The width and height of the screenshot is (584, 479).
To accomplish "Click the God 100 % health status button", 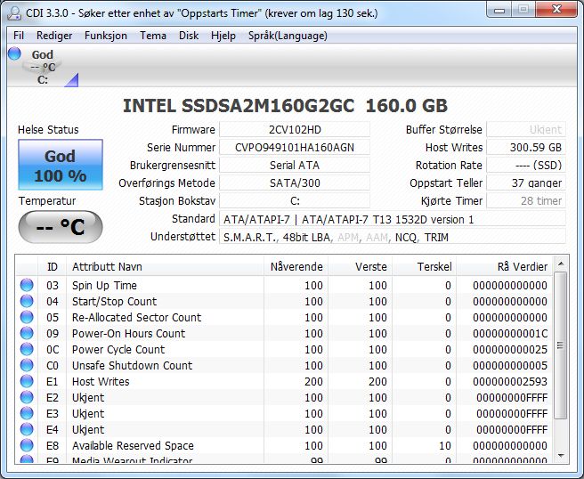I will [61, 165].
